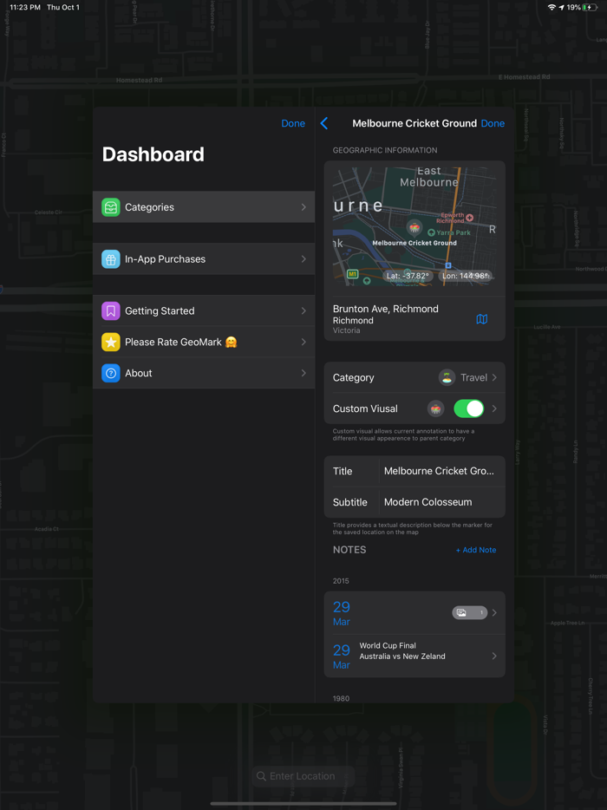Image resolution: width=607 pixels, height=810 pixels.
Task: Tap the 11:23 PM clock in status bar
Action: 25,7
